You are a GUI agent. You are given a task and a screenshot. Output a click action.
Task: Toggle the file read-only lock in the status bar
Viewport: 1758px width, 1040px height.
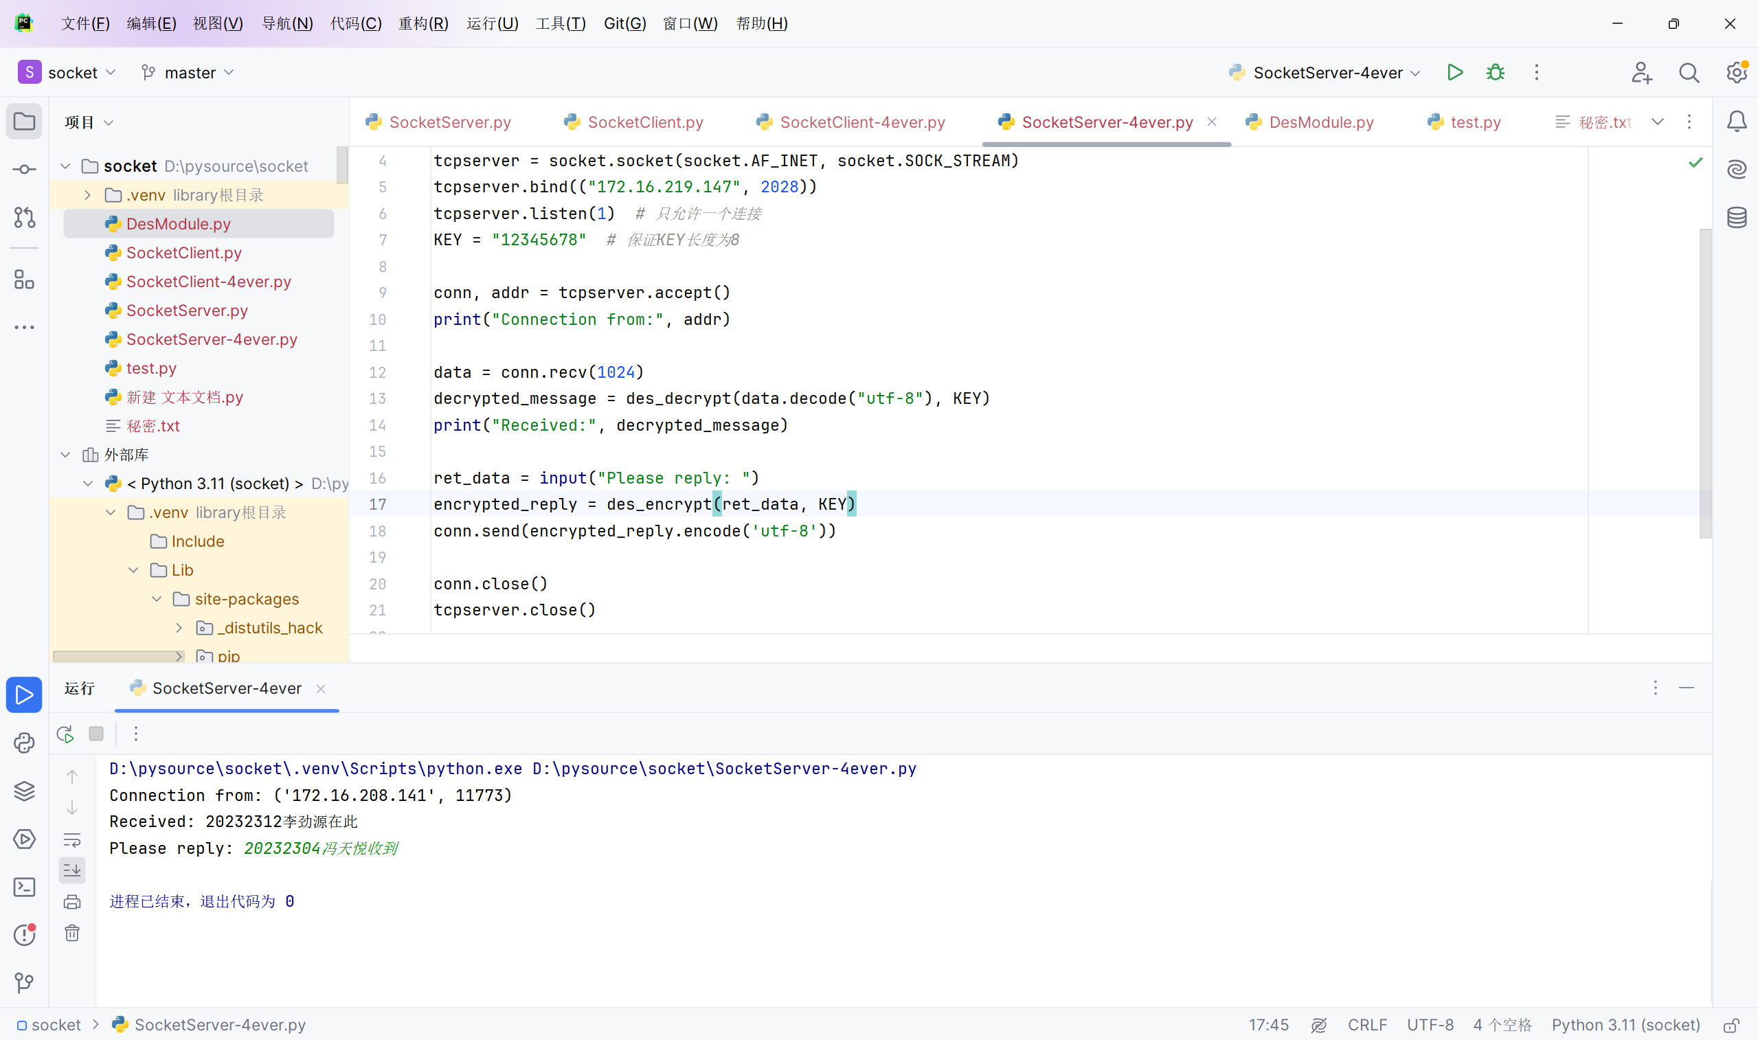pos(1731,1025)
